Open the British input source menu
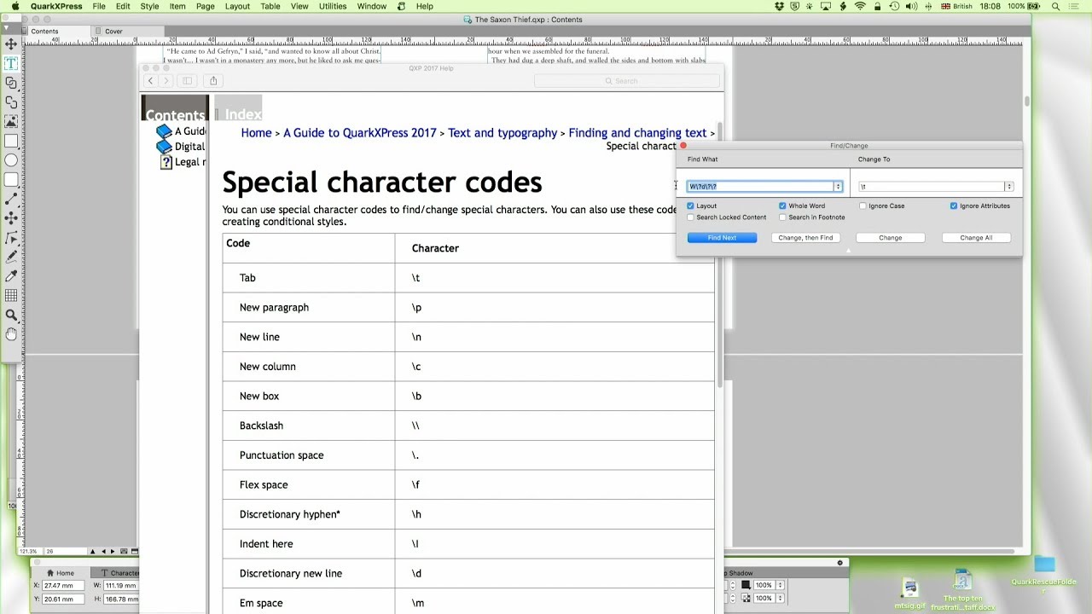The width and height of the screenshot is (1092, 614). pos(957,6)
